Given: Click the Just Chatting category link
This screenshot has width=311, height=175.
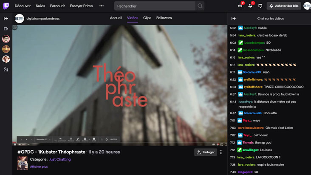Looking at the screenshot, I should pyautogui.click(x=60, y=159).
